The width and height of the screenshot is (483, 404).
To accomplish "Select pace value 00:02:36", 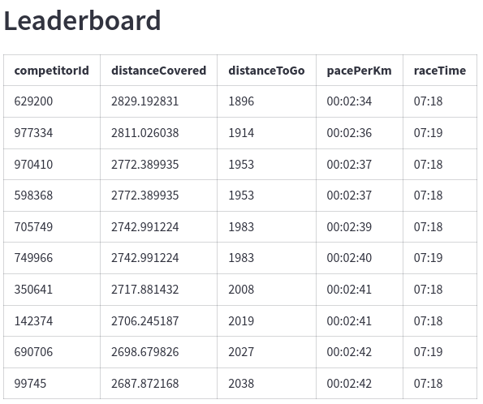I will [349, 133].
